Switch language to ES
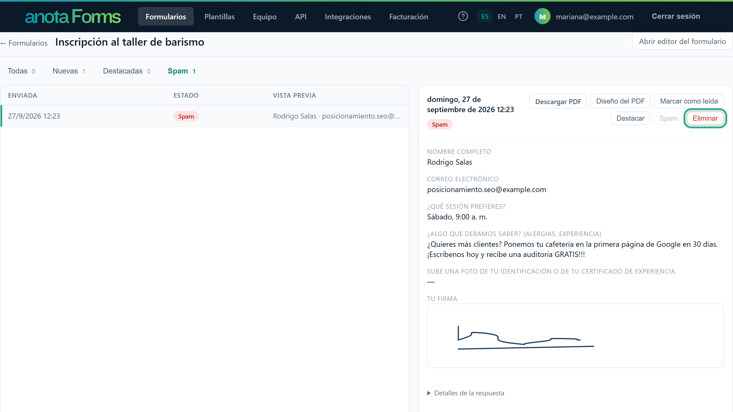The height and width of the screenshot is (412, 733). coord(485,17)
